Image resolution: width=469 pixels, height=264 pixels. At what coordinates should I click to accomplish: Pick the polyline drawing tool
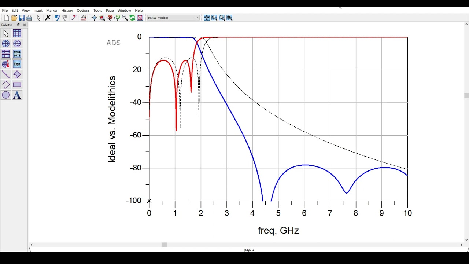point(6,85)
